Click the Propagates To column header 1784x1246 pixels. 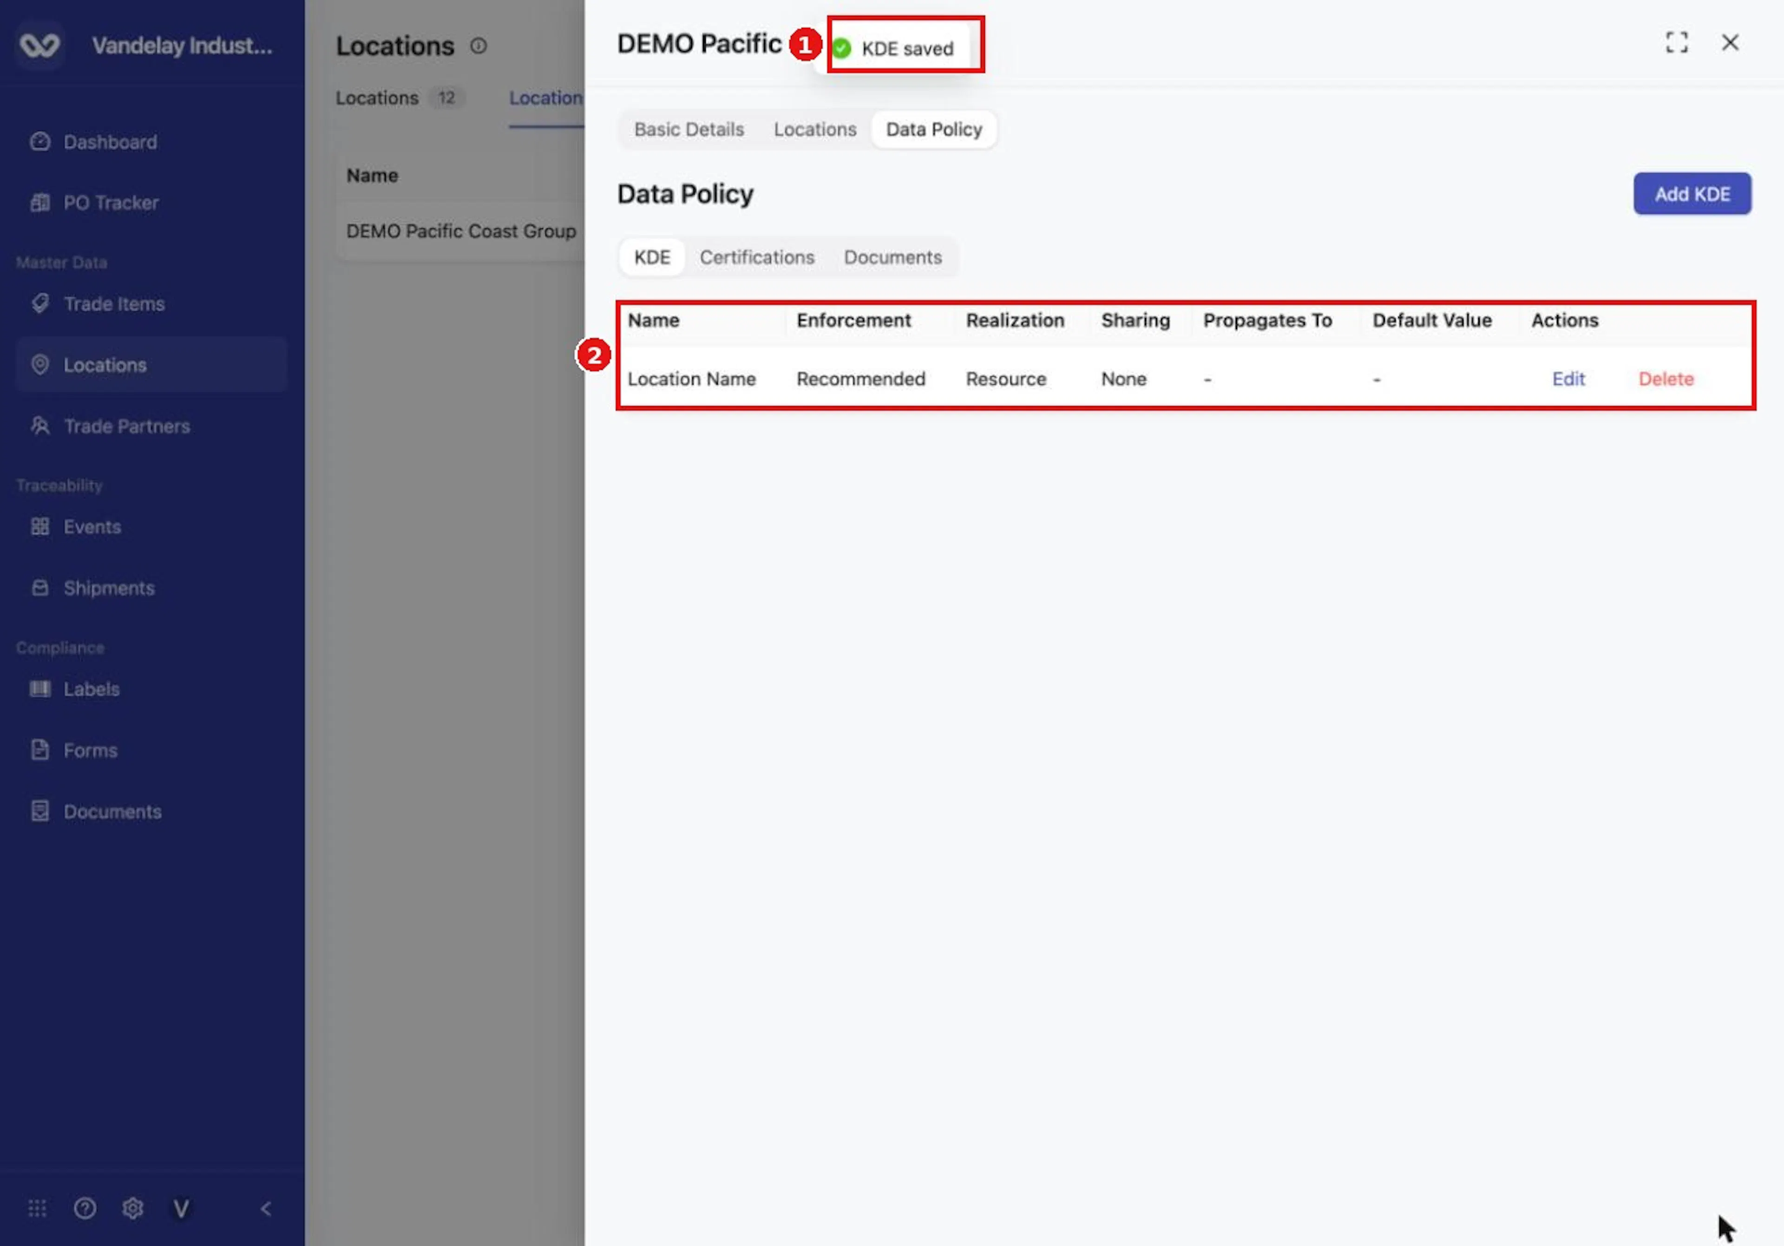point(1267,320)
